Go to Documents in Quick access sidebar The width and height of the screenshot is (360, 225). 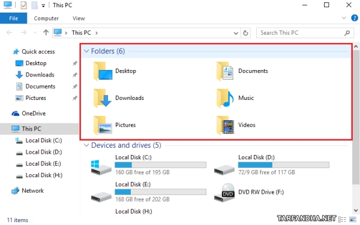[40, 87]
